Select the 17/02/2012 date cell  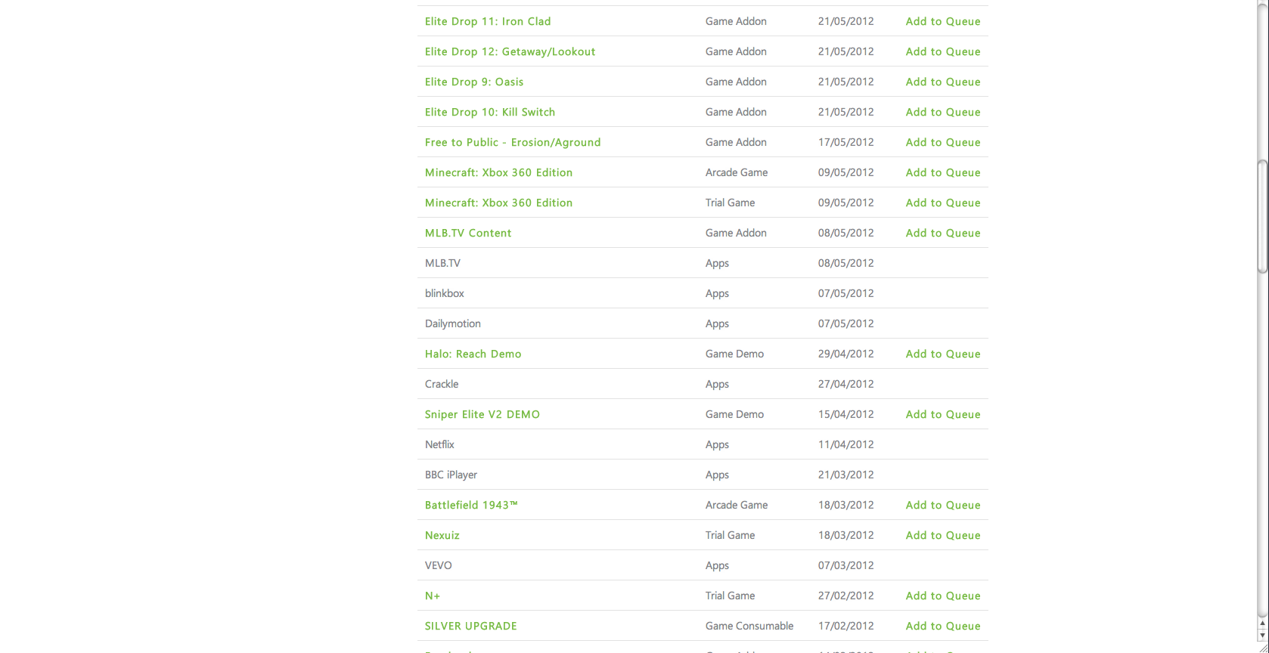[x=845, y=626]
